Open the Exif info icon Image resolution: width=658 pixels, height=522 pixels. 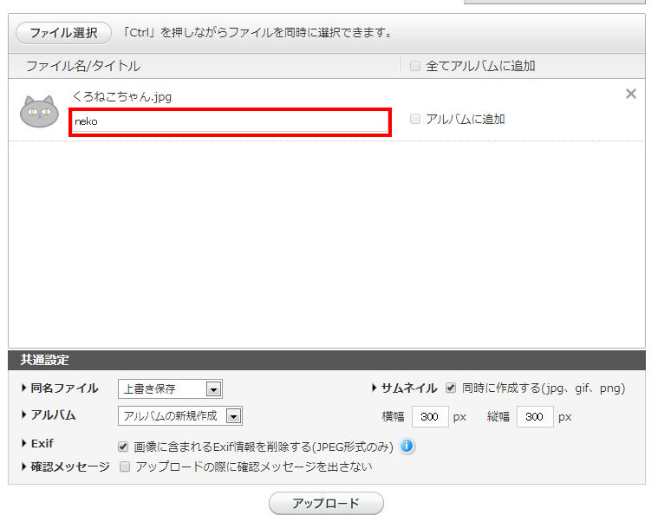[407, 446]
